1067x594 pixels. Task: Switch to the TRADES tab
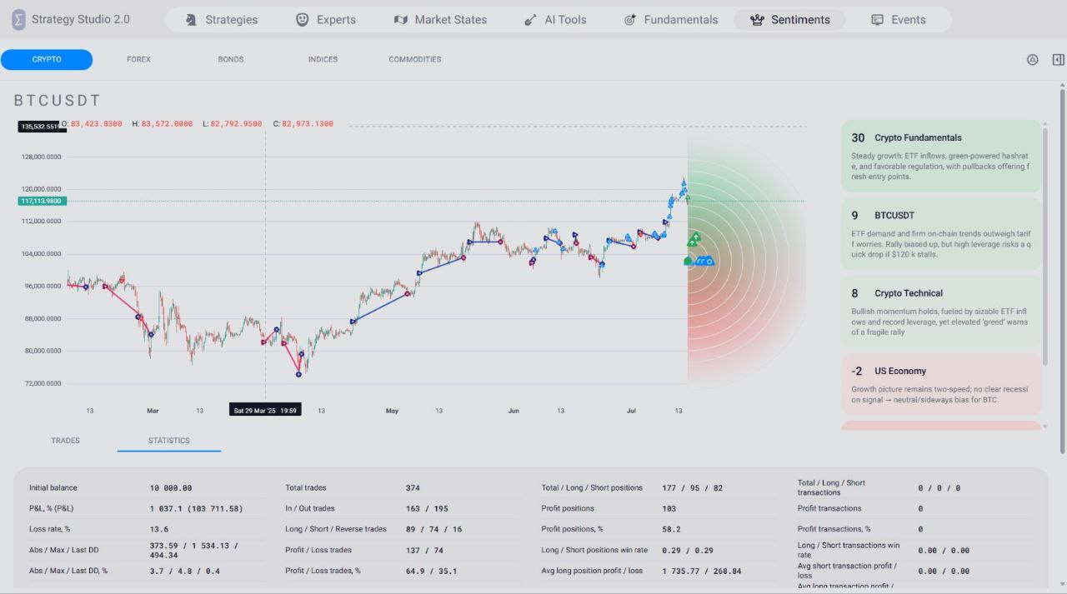click(x=65, y=441)
